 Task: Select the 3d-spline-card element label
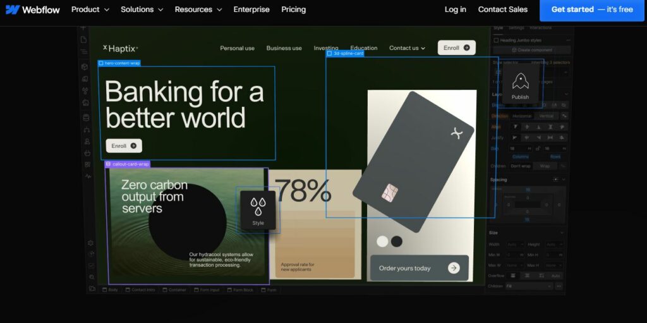pyautogui.click(x=345, y=53)
